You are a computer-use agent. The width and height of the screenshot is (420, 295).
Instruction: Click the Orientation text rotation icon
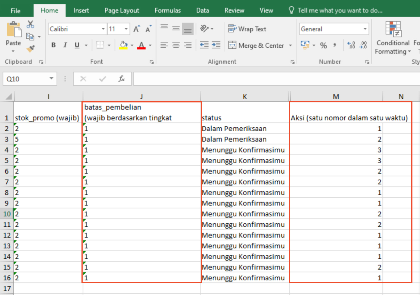tap(204, 29)
